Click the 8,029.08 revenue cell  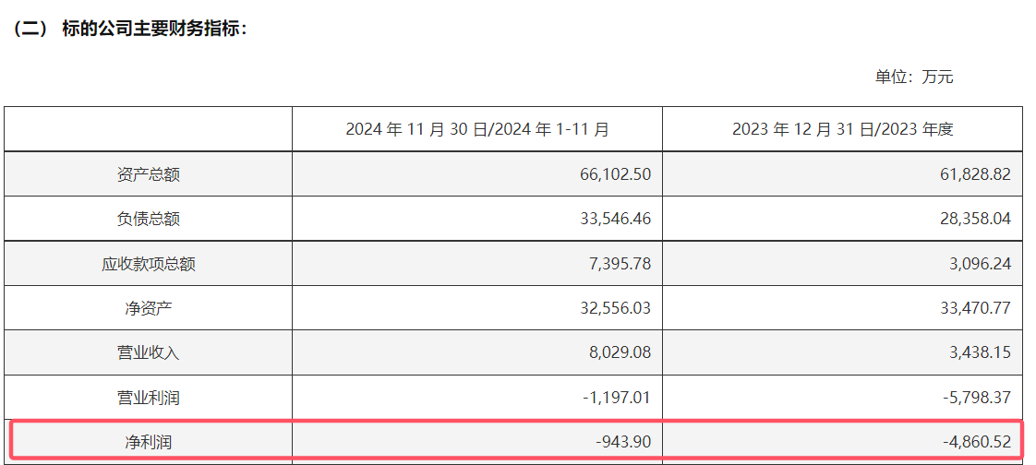tap(621, 353)
